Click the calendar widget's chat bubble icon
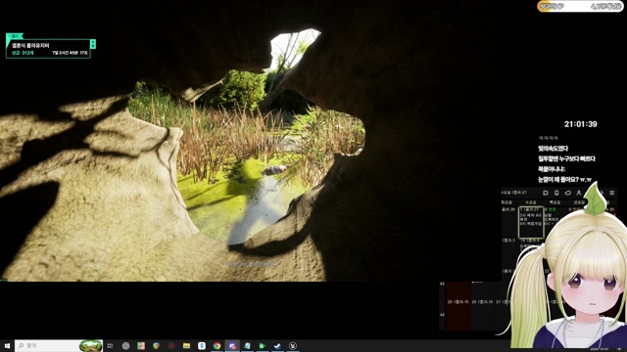 tap(546, 193)
